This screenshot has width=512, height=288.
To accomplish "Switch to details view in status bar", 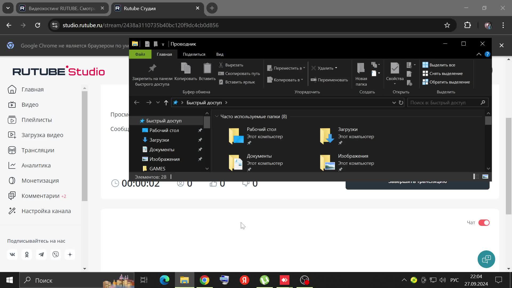I will (476, 177).
